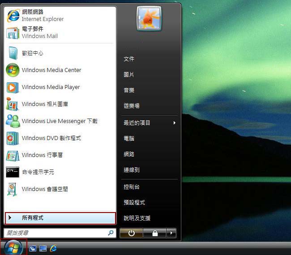
Task: Launch the Windows Mail icon
Action: tap(13, 33)
